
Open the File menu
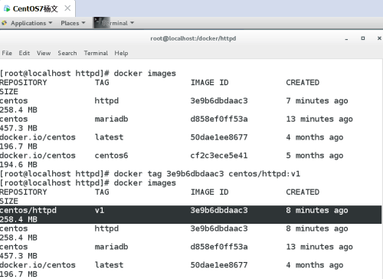(7, 53)
